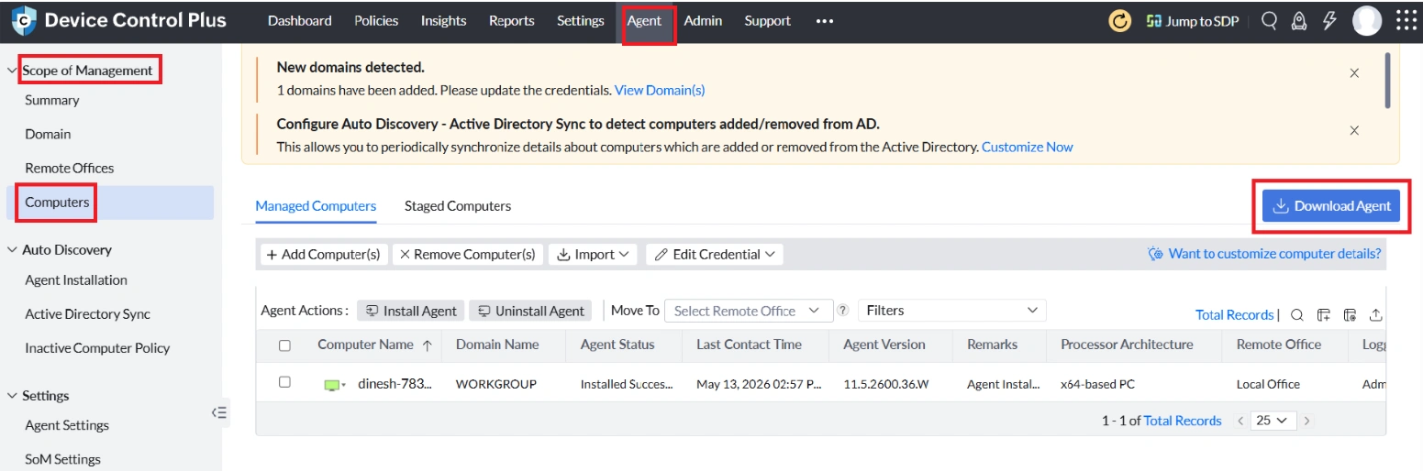Click Want to customize computer details link
1423x471 pixels.
(x=1265, y=254)
